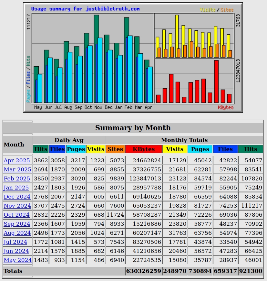Click the Feb 2025 month link
This screenshot has width=267, height=281.
[17, 178]
